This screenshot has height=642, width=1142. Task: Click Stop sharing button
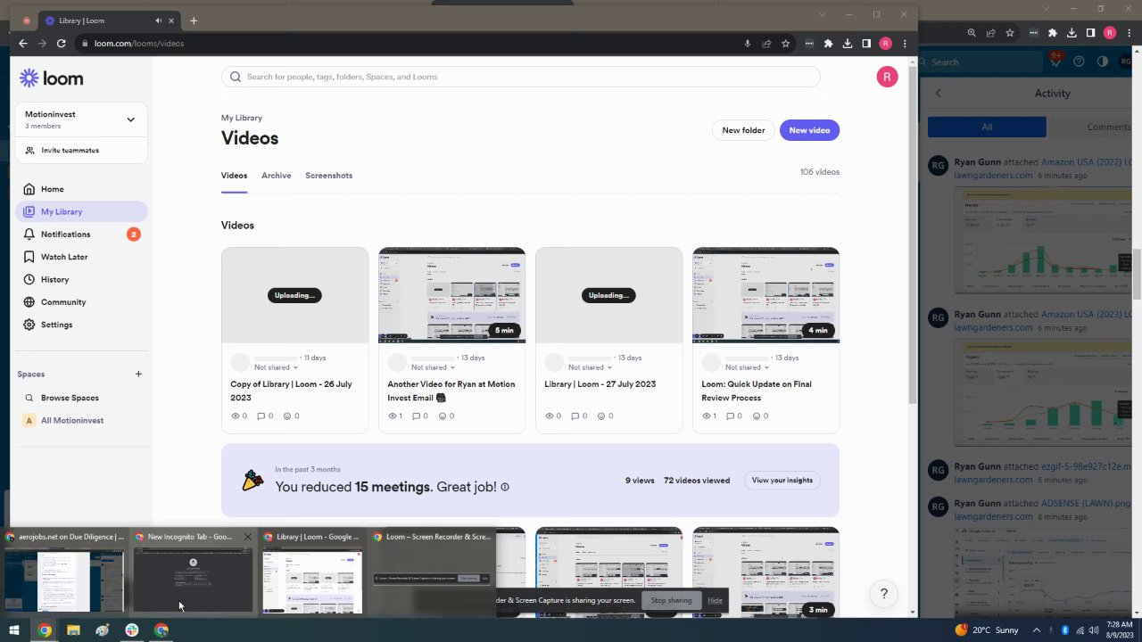point(671,600)
